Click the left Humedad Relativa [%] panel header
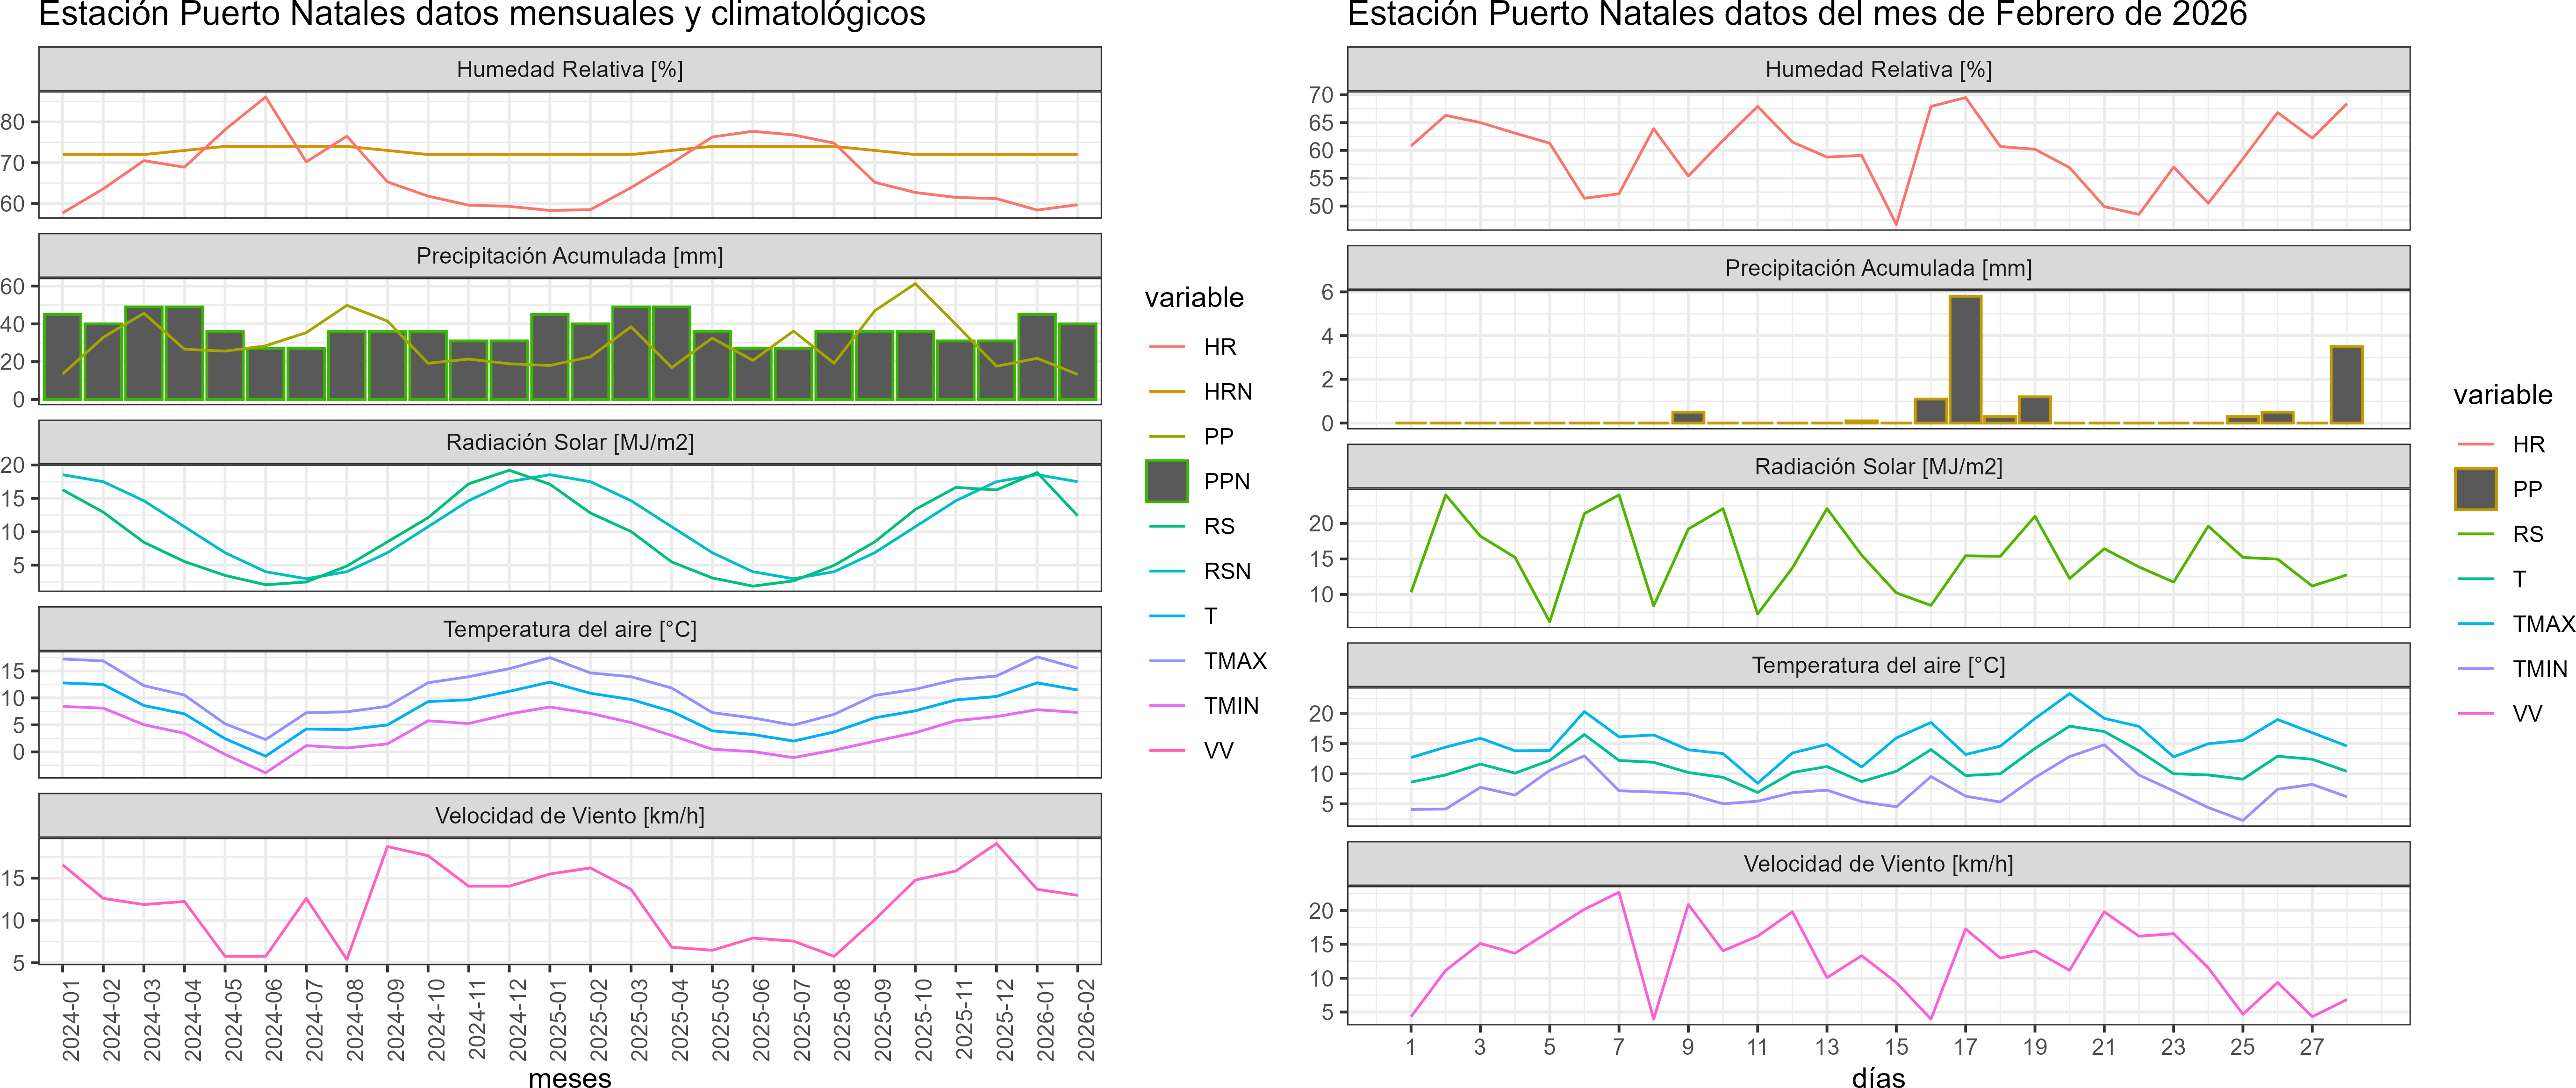This screenshot has height=1088, width=2576. coord(569,69)
